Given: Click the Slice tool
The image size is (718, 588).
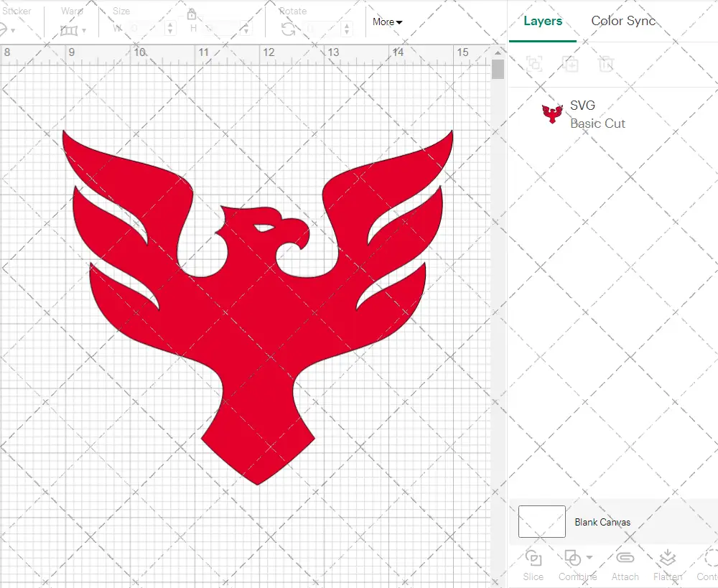Looking at the screenshot, I should [x=533, y=566].
